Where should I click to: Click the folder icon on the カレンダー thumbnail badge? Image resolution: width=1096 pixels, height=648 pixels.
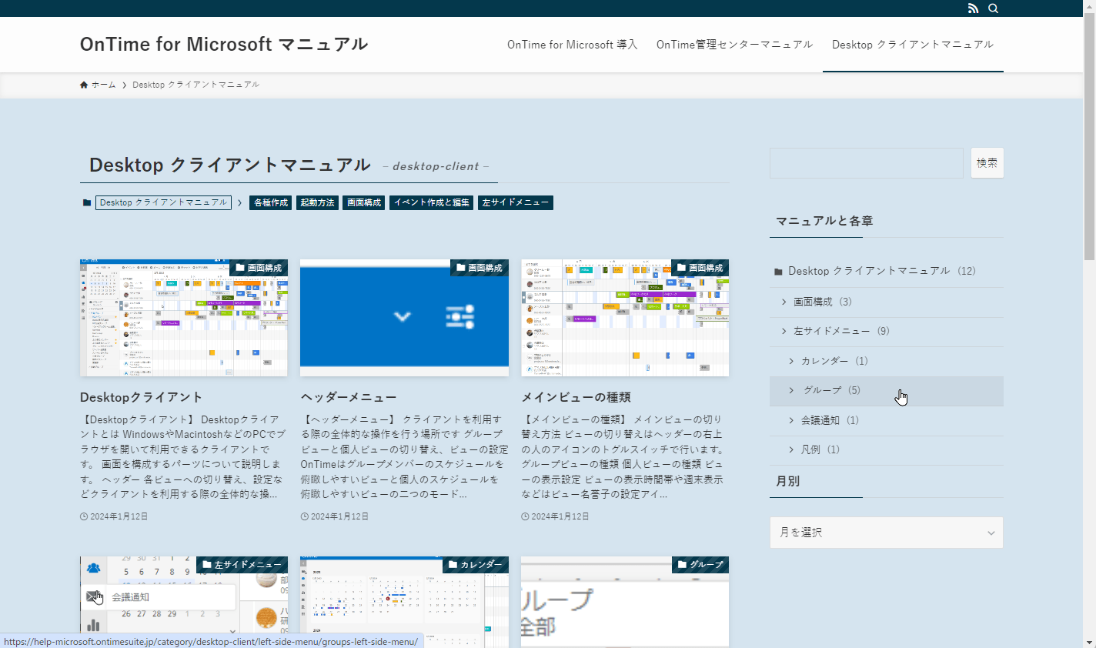(x=453, y=564)
